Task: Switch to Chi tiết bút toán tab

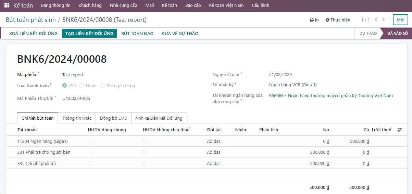Action: pyautogui.click(x=37, y=118)
